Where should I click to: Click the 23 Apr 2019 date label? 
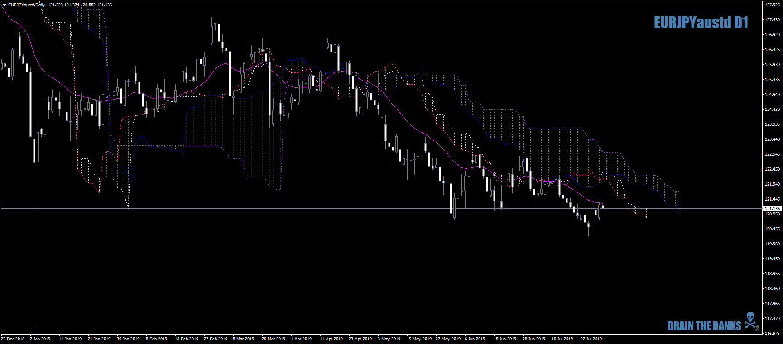pyautogui.click(x=360, y=339)
